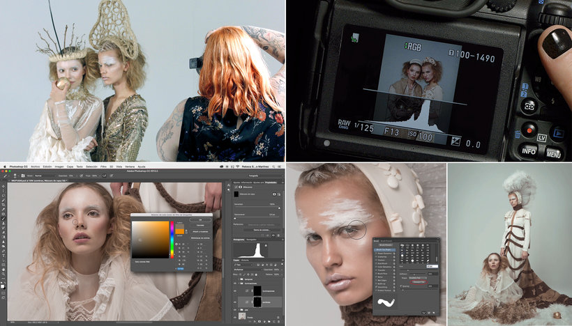Click lock transparent pixels icon in Capas
The image size is (572, 326).
(x=240, y=274)
